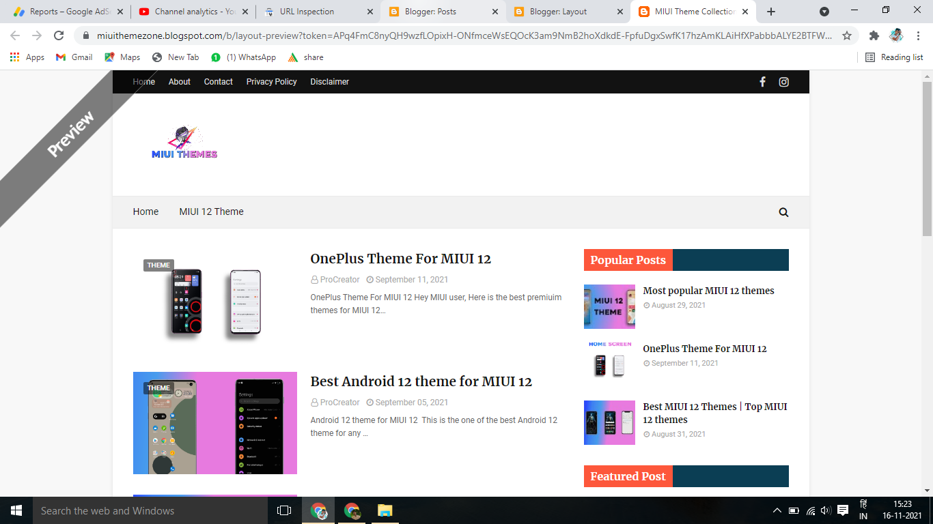
Task: Open the OnePlus Theme For MIUI 12 post title
Action: click(x=401, y=259)
